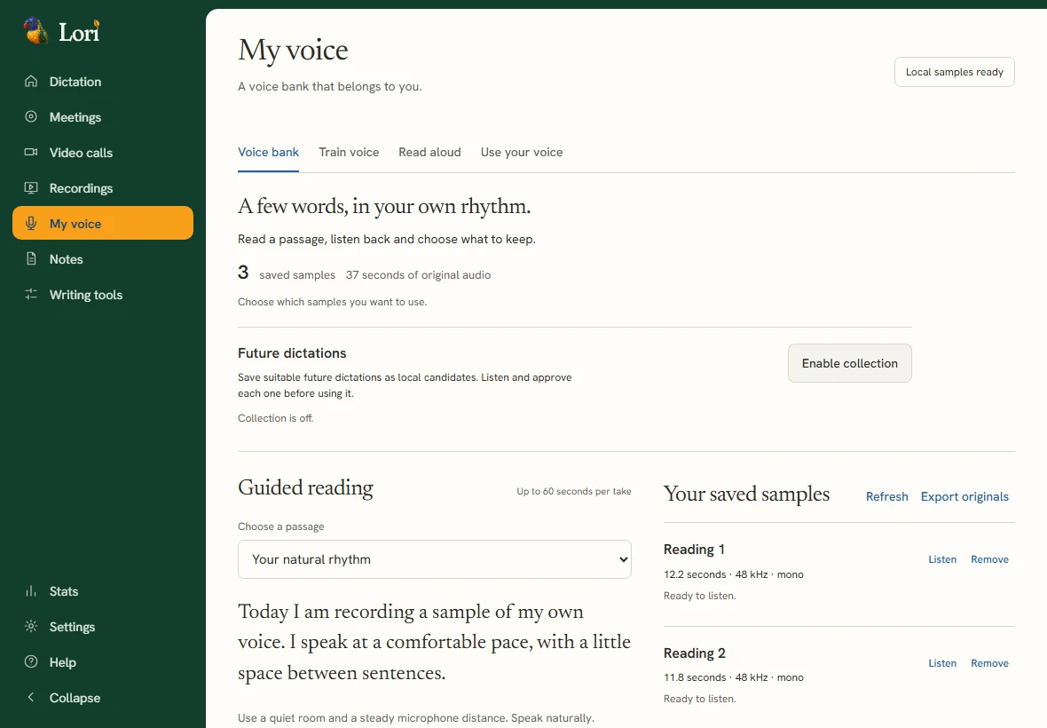This screenshot has height=728, width=1047.
Task: Click the Local samples ready badge
Action: click(x=954, y=72)
